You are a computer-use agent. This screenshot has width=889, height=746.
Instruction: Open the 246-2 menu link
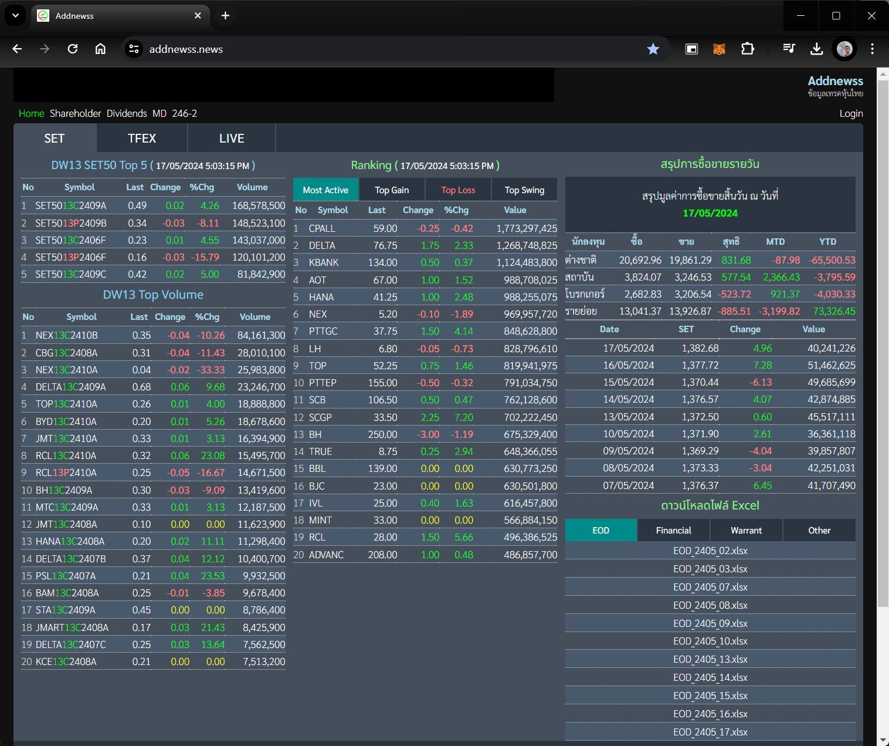pyautogui.click(x=184, y=113)
